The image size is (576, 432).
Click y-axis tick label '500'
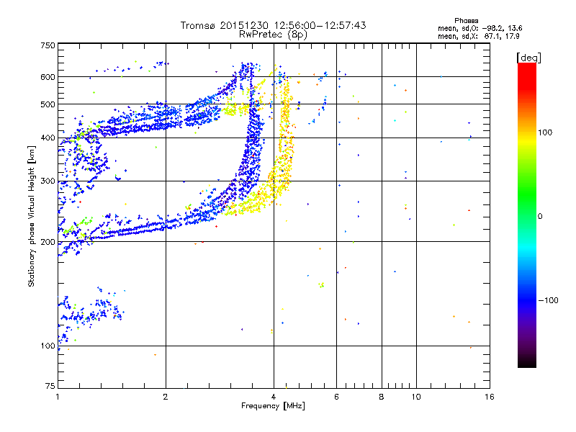[x=48, y=104]
